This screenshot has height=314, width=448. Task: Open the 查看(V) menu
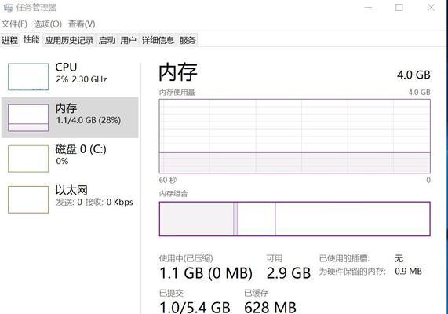pos(82,24)
